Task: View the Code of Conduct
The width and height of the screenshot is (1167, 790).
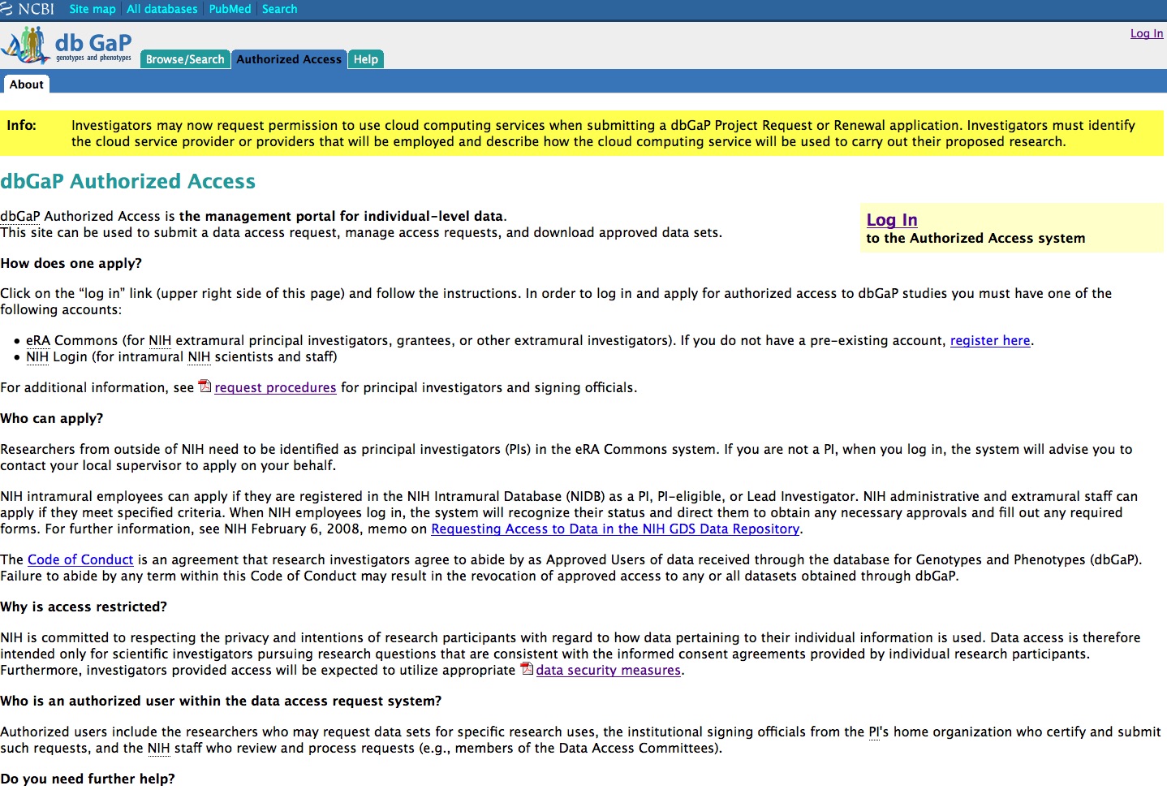Action: (80, 560)
